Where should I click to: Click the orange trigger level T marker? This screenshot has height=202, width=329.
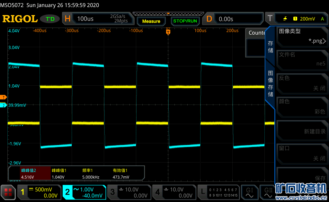[x=4, y=97]
